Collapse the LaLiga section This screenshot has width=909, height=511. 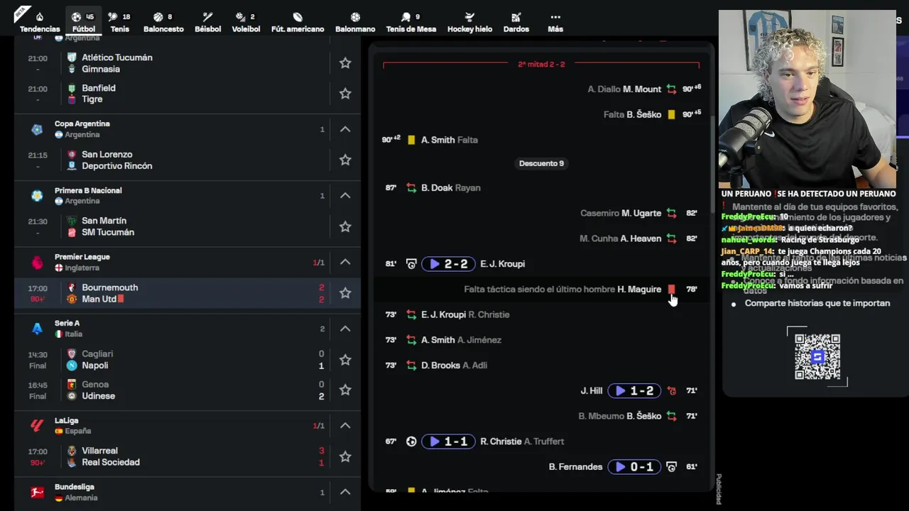345,426
